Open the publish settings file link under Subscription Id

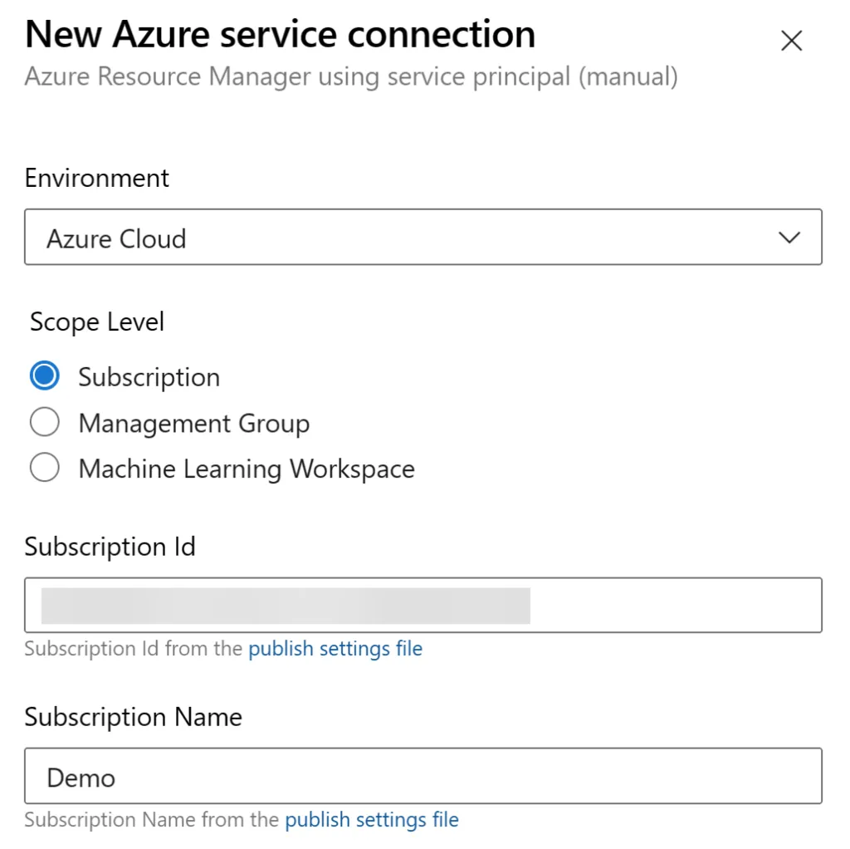(335, 649)
